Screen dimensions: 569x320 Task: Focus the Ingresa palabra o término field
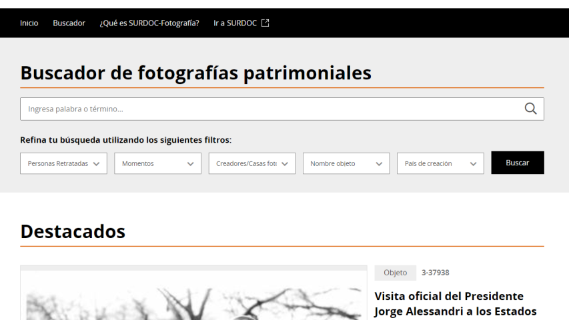coord(282,109)
